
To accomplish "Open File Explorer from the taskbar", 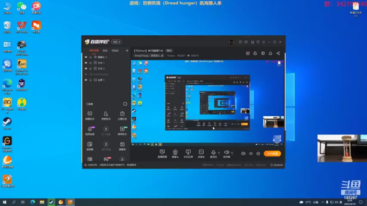I will pyautogui.click(x=42, y=202).
